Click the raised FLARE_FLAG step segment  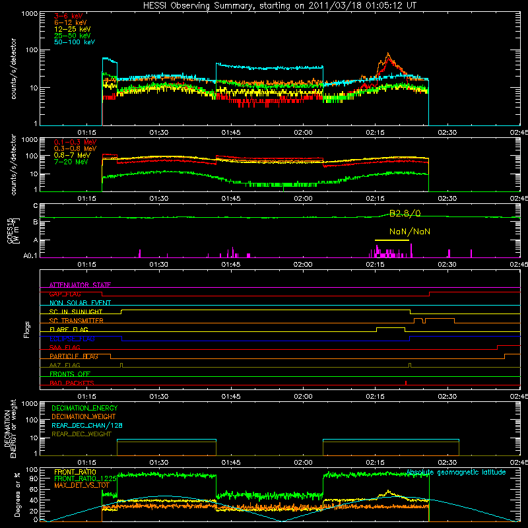391,327
